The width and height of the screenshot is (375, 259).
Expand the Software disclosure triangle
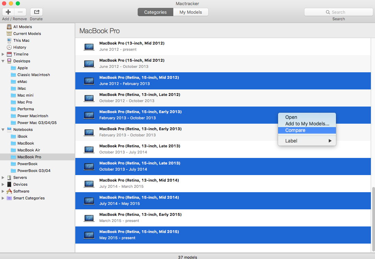[x=3, y=191]
